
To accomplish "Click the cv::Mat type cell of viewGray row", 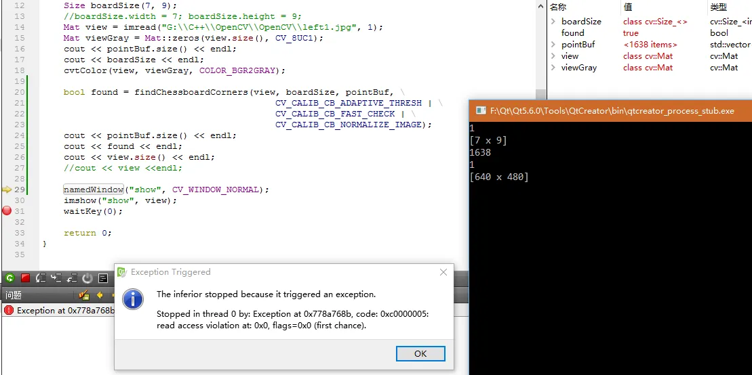I will click(x=724, y=68).
